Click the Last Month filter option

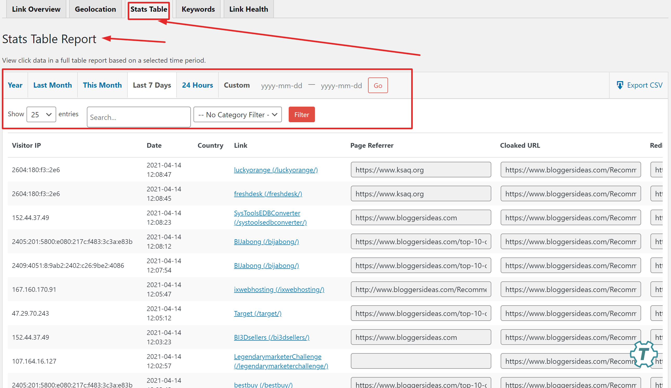pos(52,86)
